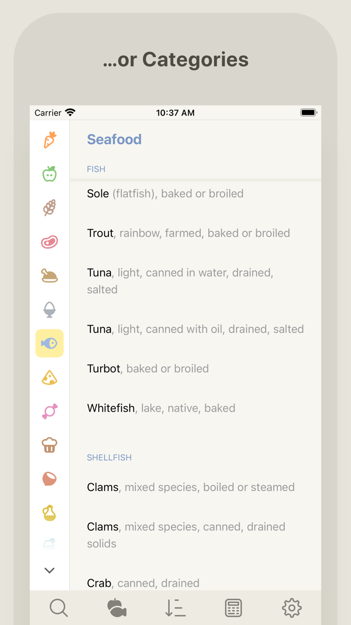
Task: Open the Search tab
Action: (59, 608)
